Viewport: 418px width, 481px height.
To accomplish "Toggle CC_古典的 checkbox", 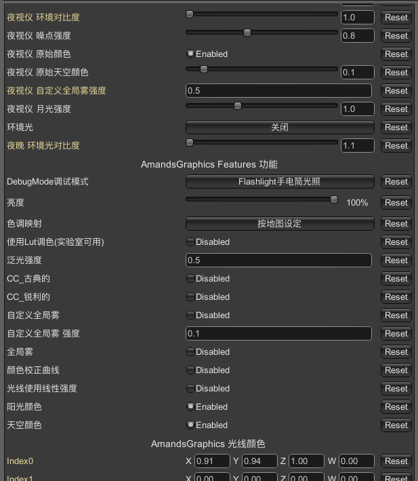I will (x=190, y=279).
